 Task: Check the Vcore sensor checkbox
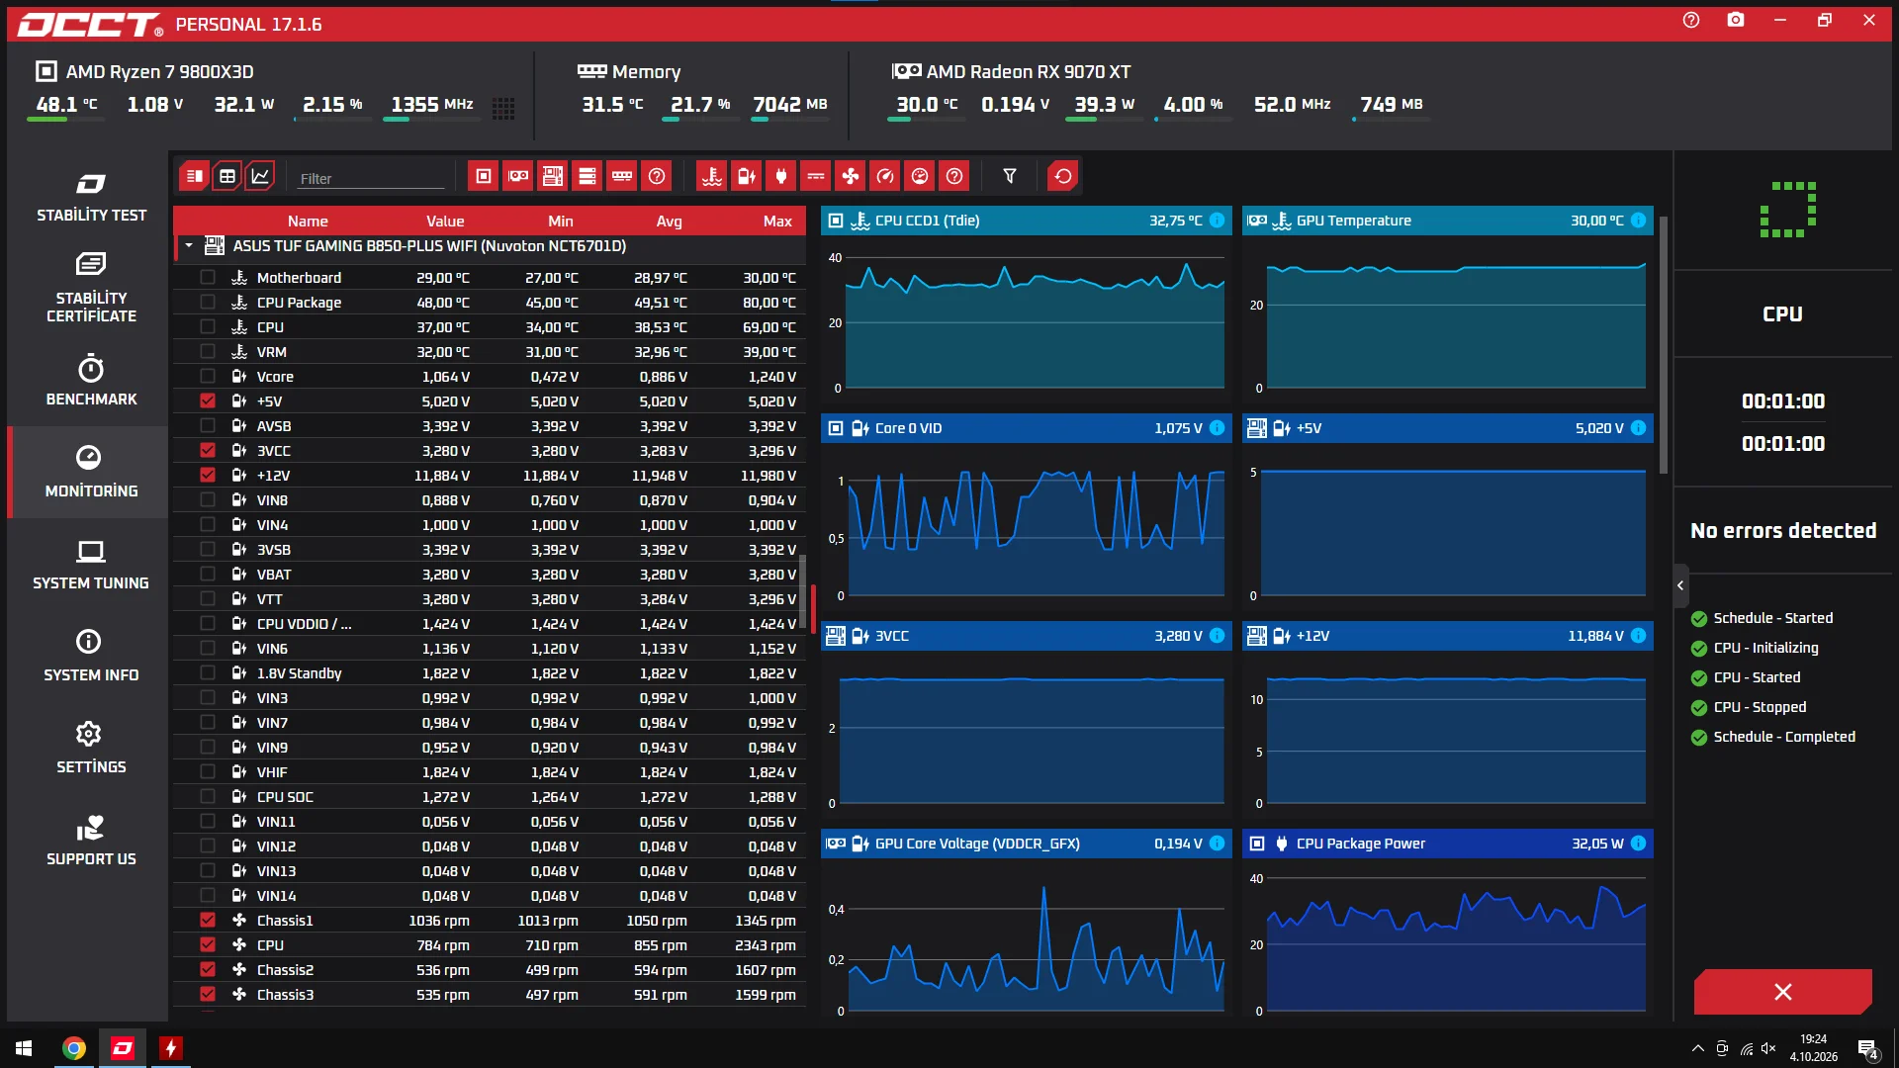[208, 377]
